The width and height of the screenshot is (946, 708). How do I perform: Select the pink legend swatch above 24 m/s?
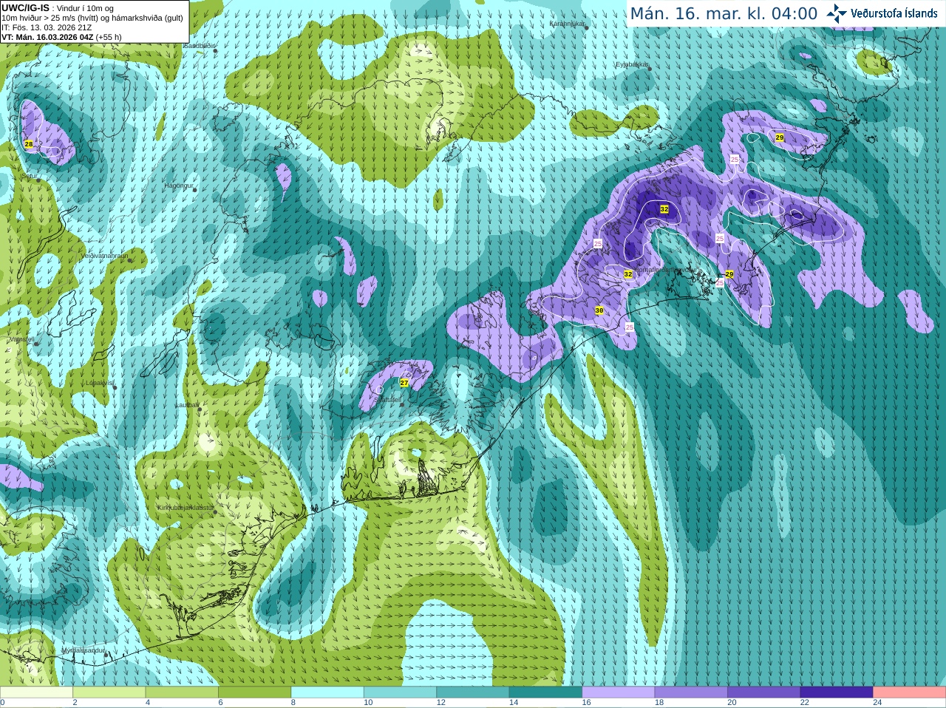point(910,692)
